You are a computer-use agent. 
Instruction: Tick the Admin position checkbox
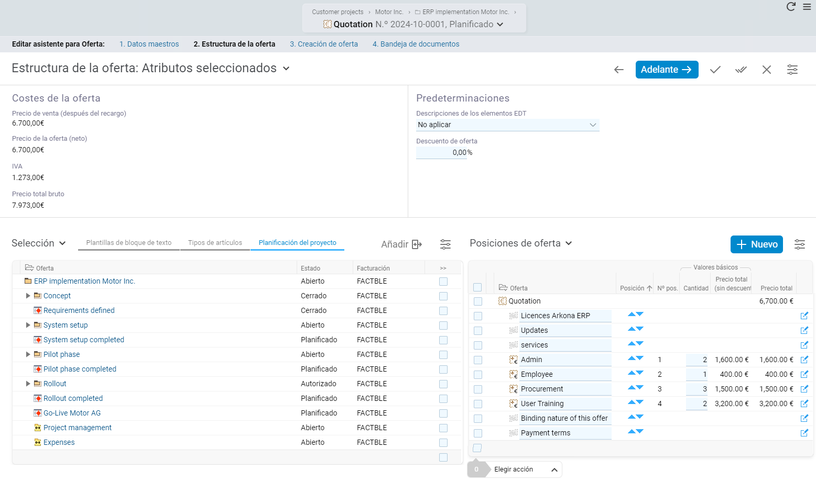pyautogui.click(x=477, y=360)
